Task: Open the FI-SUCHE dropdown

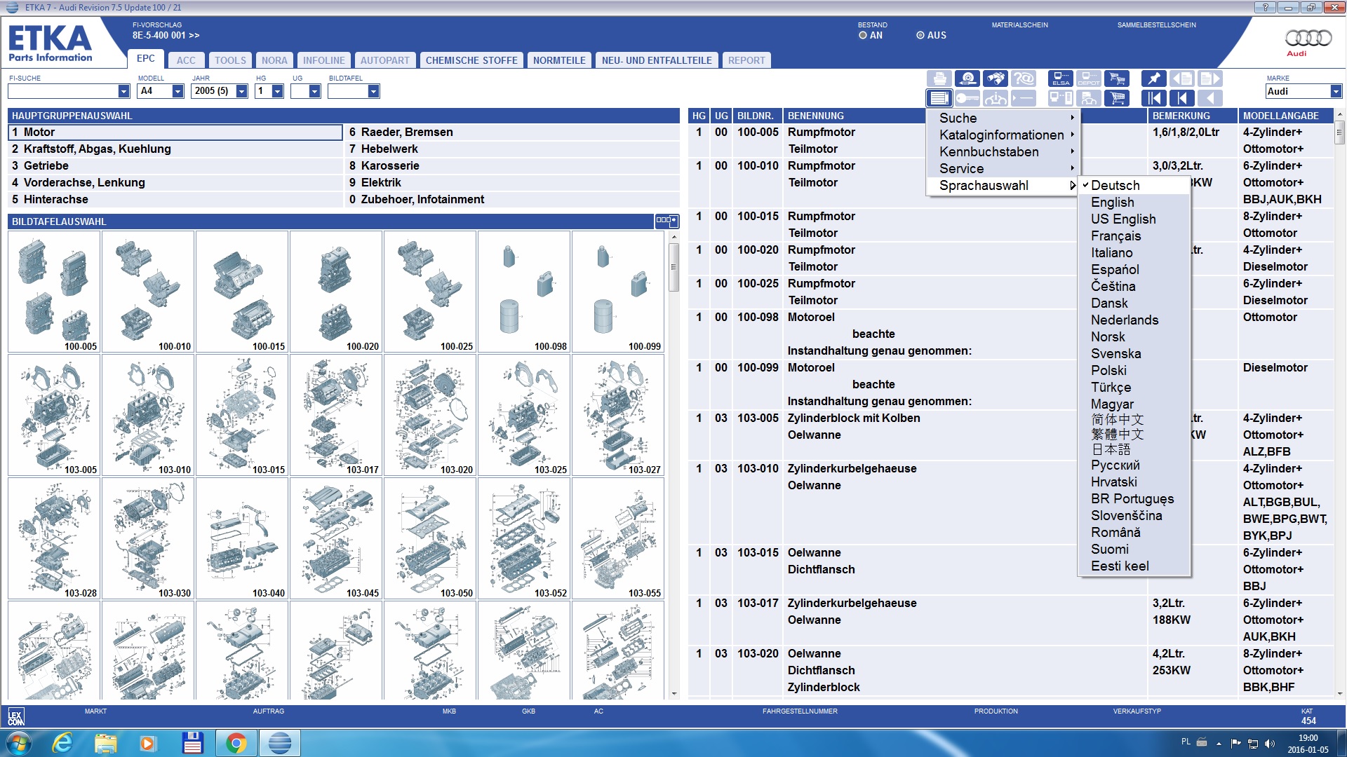Action: tap(123, 91)
